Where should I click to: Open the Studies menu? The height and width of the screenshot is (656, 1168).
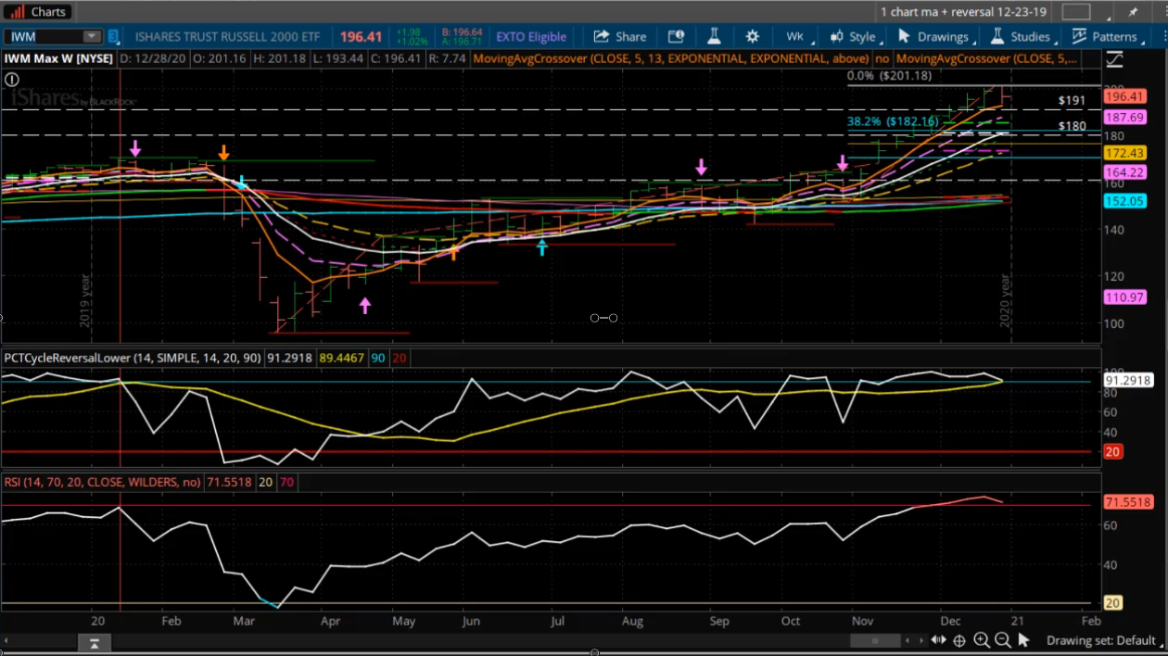point(1022,36)
